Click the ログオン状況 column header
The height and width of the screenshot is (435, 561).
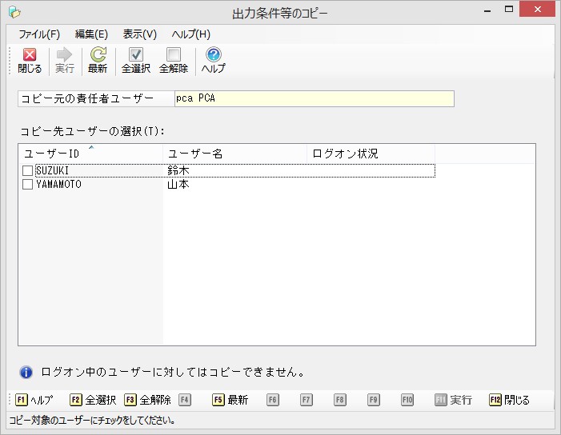click(370, 154)
